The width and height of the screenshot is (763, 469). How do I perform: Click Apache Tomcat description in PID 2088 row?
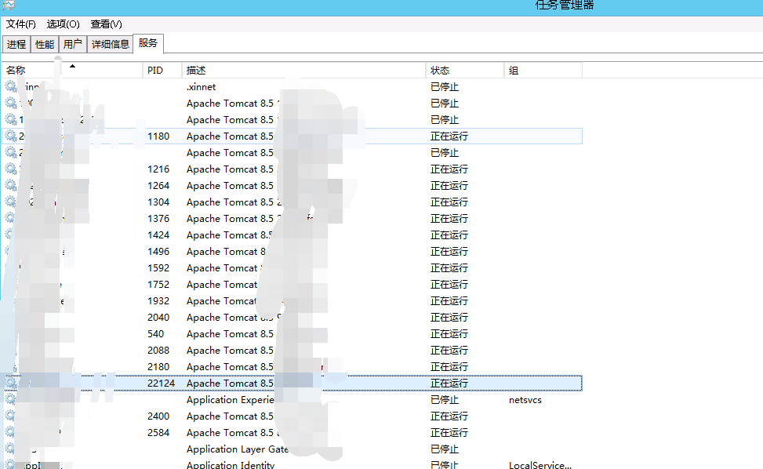(x=230, y=351)
